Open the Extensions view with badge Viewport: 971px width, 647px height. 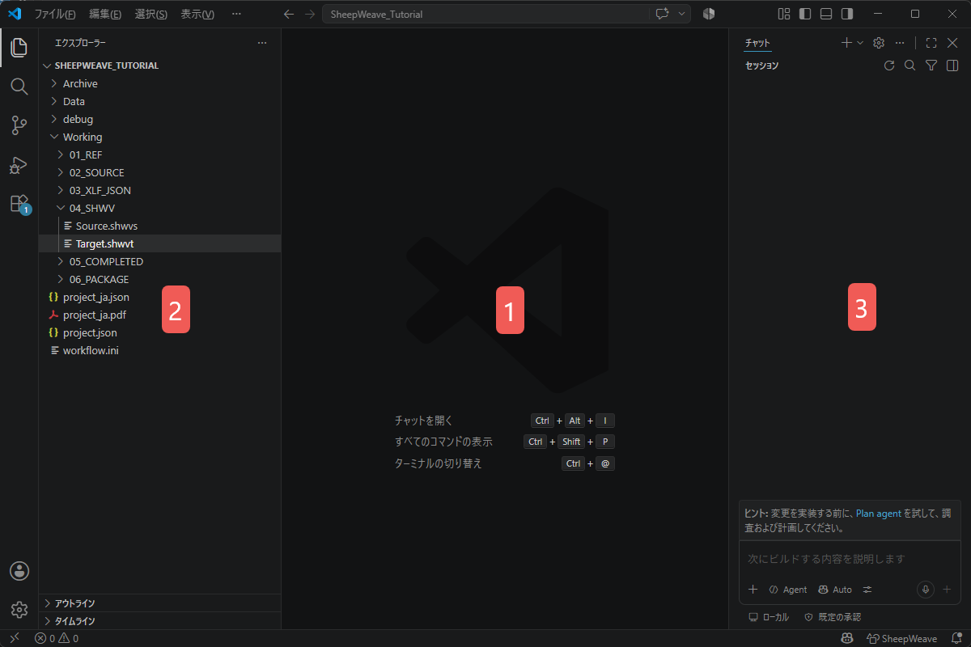19,204
